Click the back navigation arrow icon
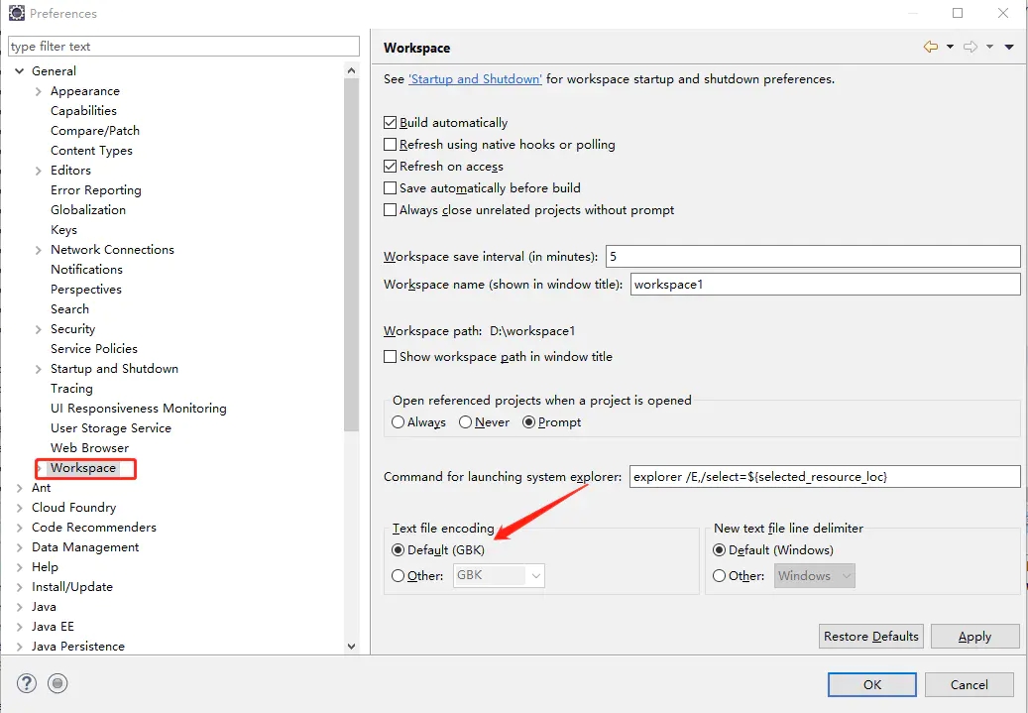Viewport: 1028px width, 713px height. [x=930, y=48]
